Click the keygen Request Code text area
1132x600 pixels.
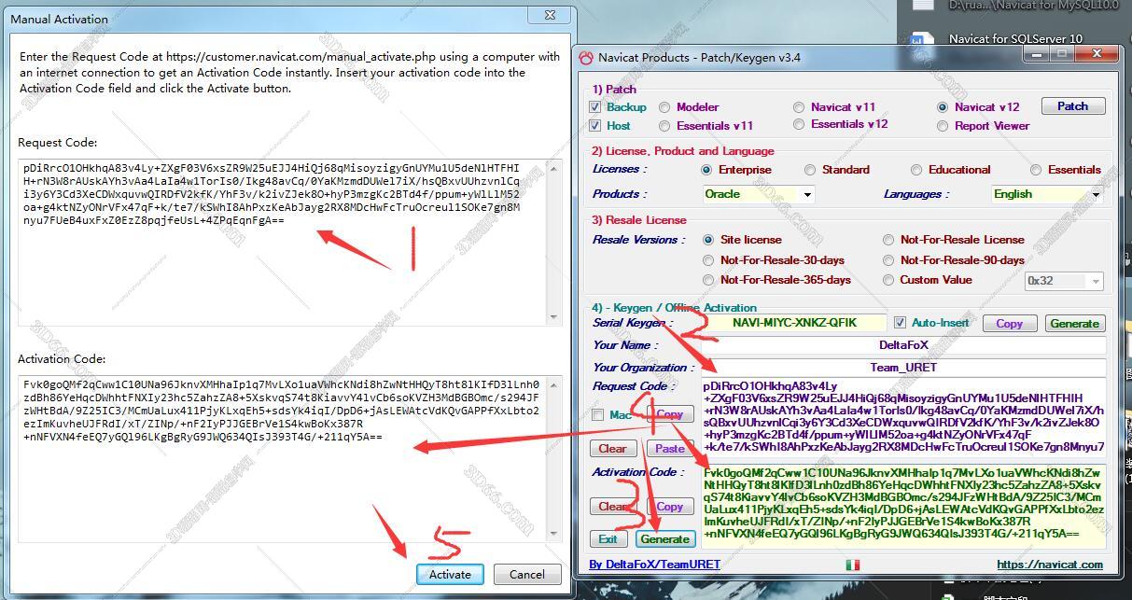click(903, 416)
